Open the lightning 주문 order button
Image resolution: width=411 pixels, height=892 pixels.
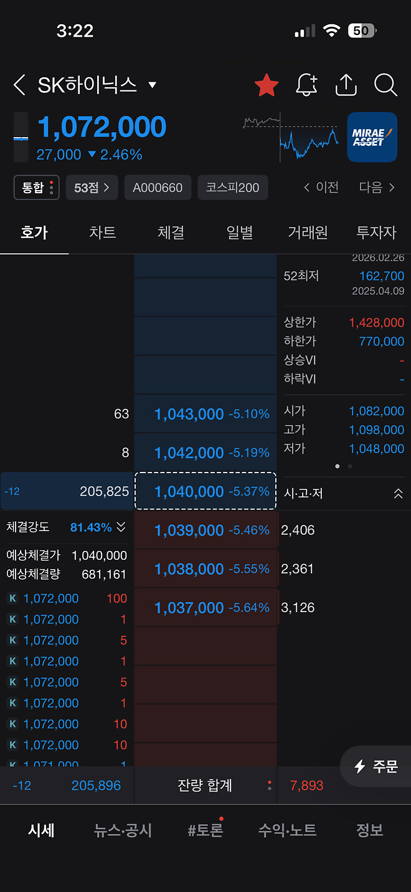tap(376, 767)
